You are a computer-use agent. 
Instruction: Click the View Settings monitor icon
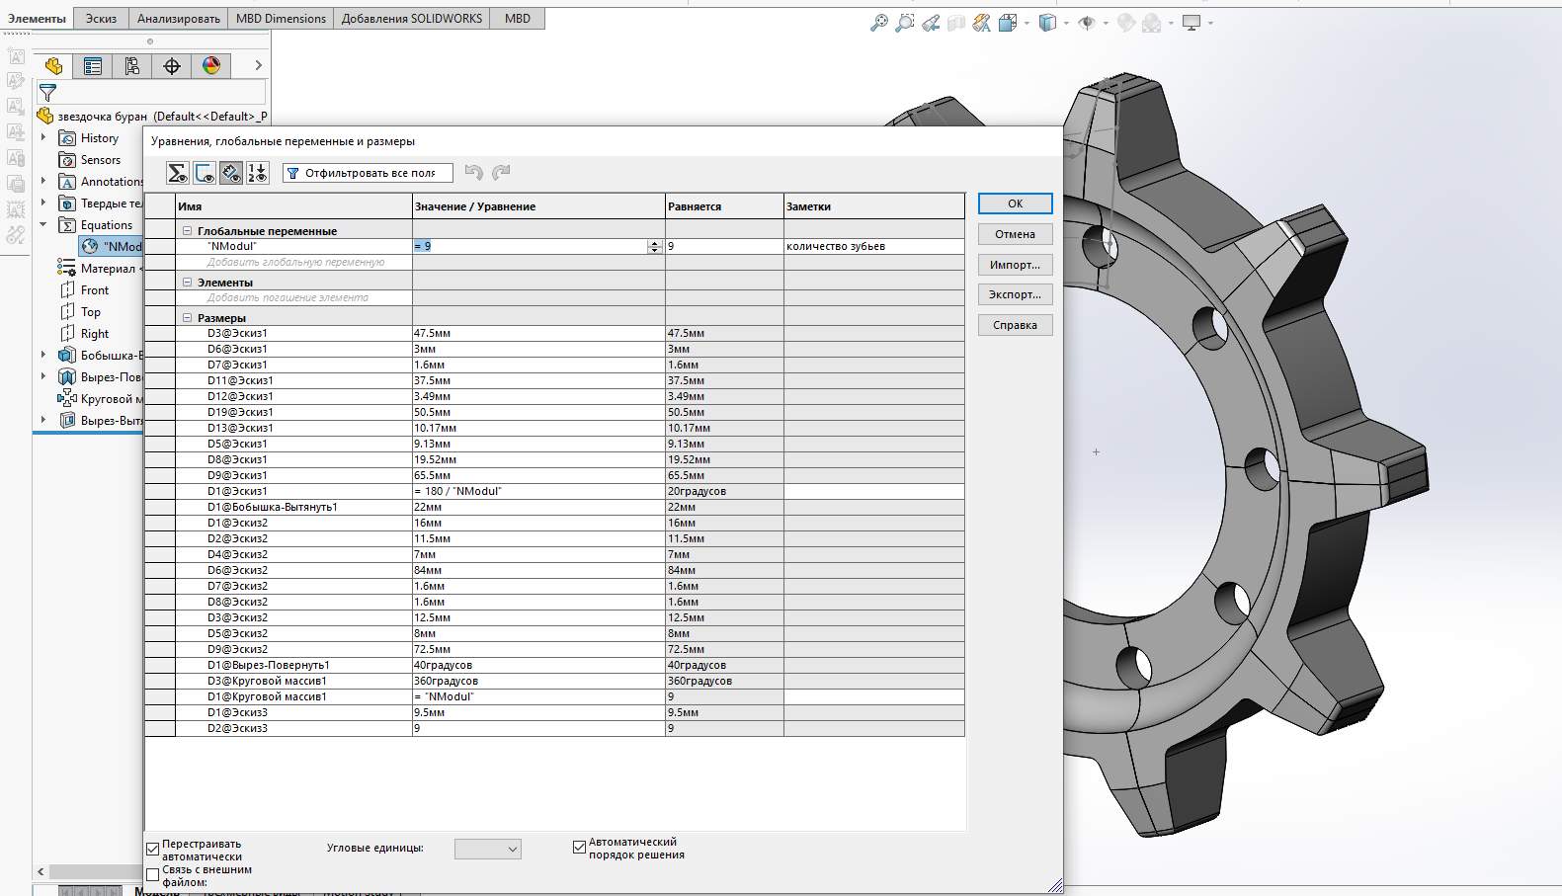click(1192, 23)
